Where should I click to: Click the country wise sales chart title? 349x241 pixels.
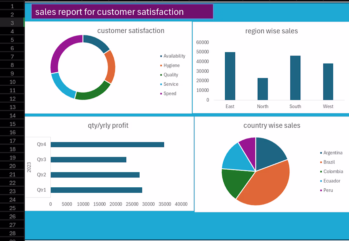pos(272,125)
